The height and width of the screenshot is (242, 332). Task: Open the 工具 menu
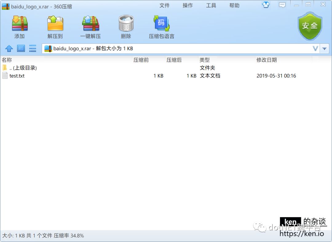(211, 5)
